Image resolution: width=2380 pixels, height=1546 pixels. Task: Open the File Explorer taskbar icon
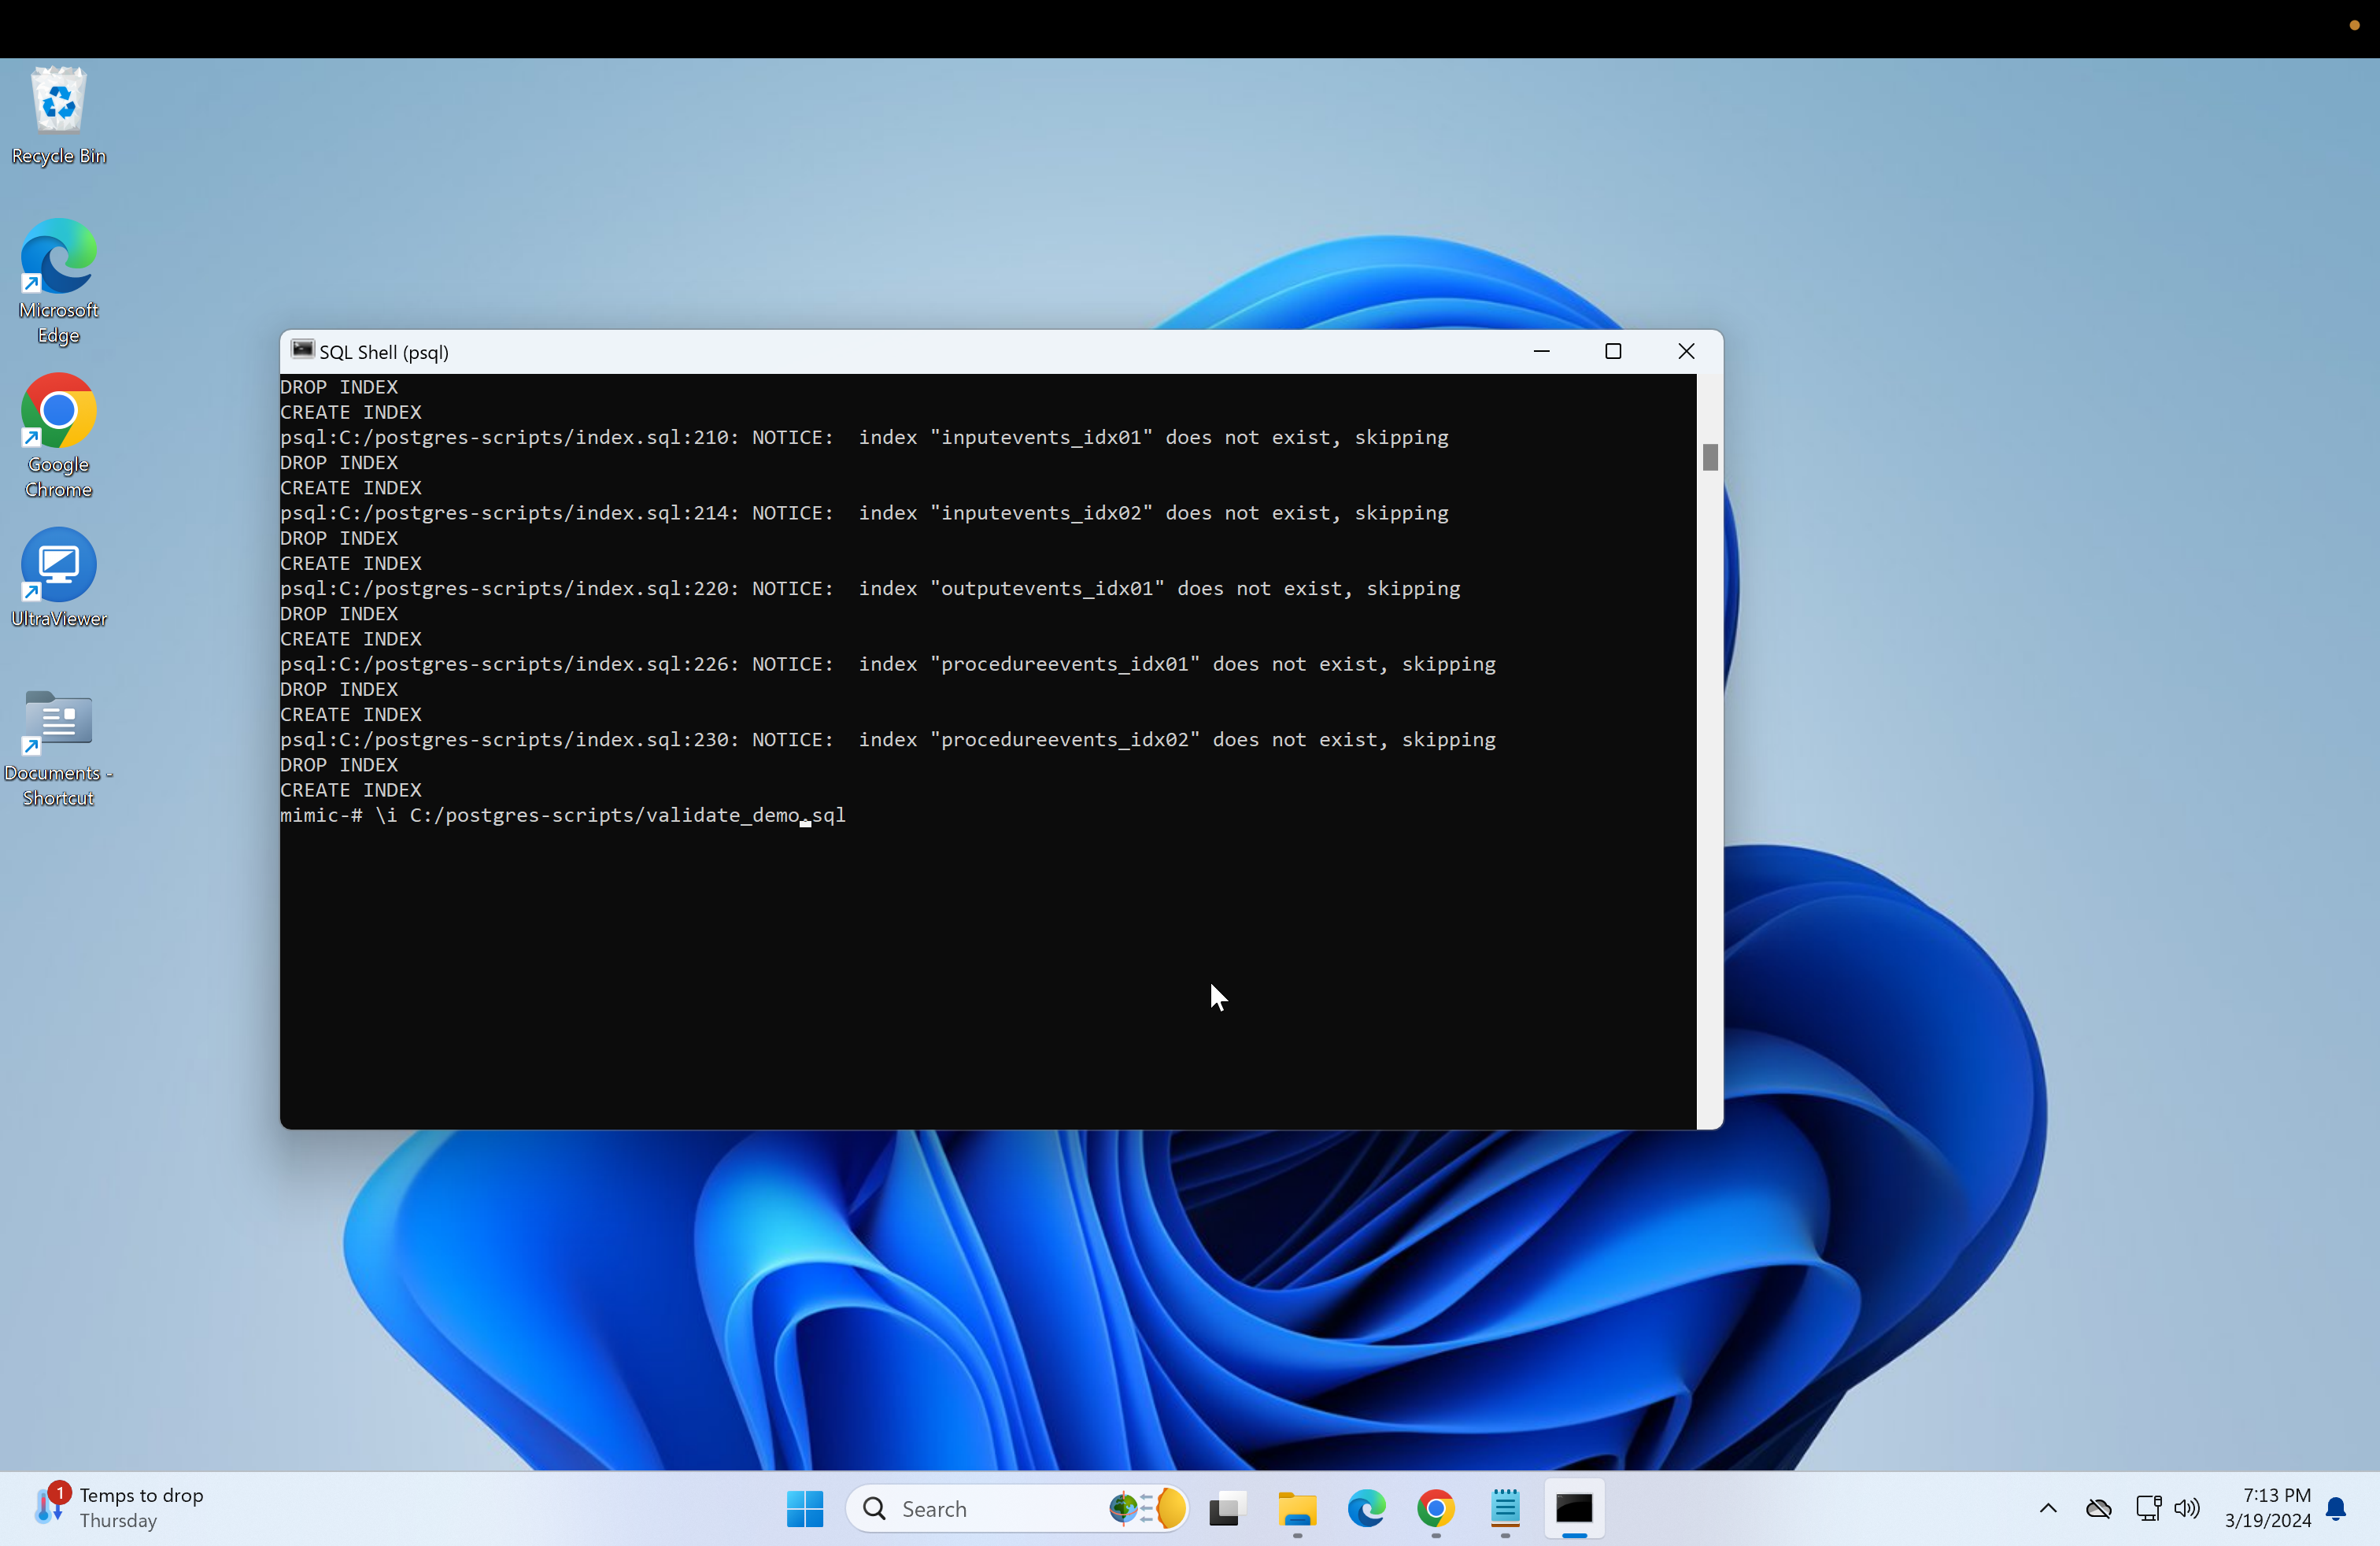[1298, 1508]
